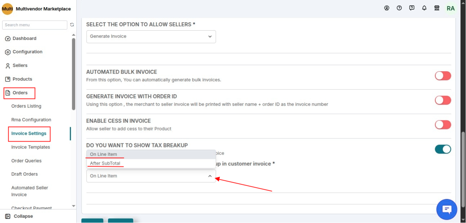Click the Orders document icon

coord(8,93)
